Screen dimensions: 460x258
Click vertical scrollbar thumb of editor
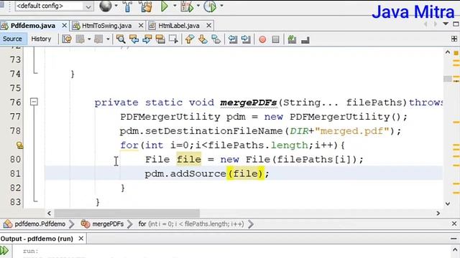pos(447,78)
